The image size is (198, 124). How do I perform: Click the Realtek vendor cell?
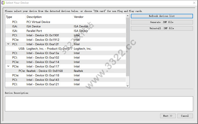pos(79,71)
